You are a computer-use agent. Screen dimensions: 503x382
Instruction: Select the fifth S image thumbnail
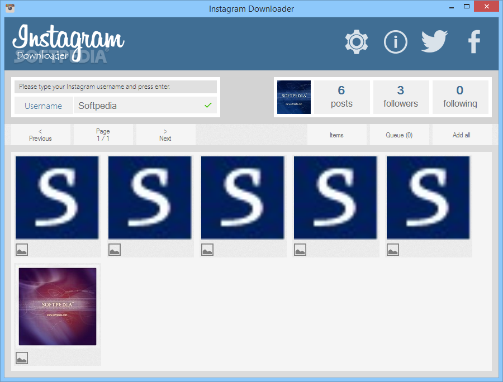(428, 197)
